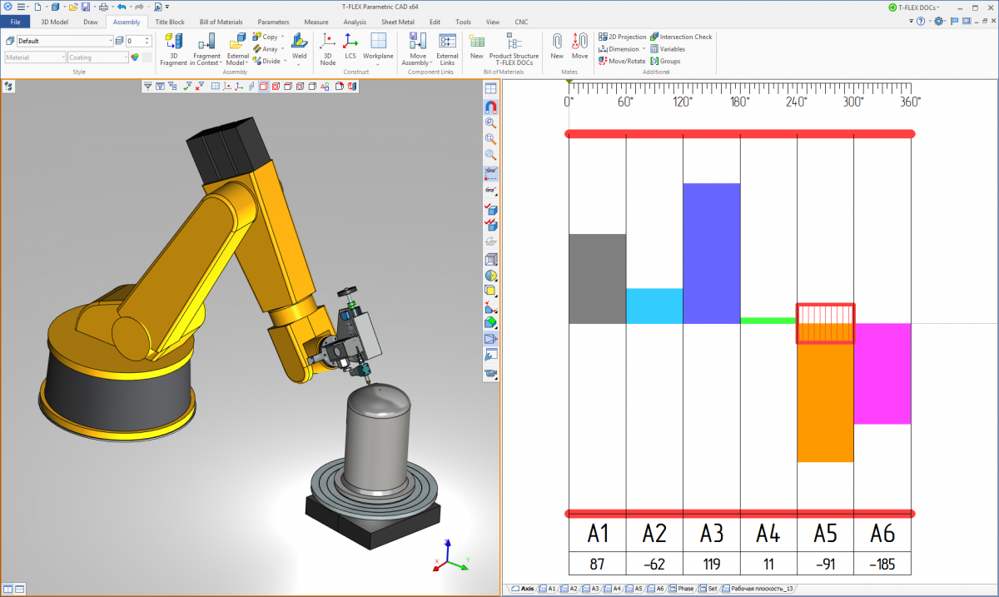Switch to the Sheet Metal ribbon tab

(400, 22)
